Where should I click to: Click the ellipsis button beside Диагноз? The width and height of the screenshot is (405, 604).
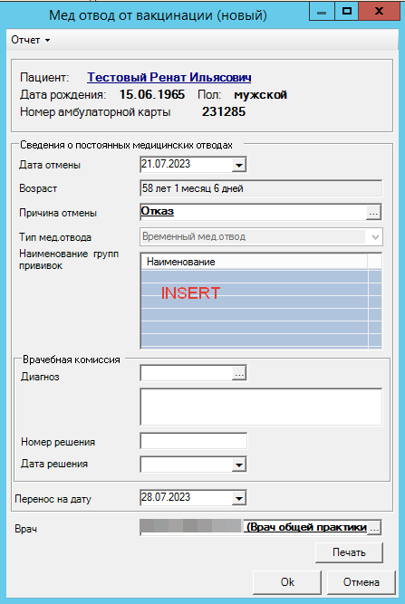click(239, 373)
